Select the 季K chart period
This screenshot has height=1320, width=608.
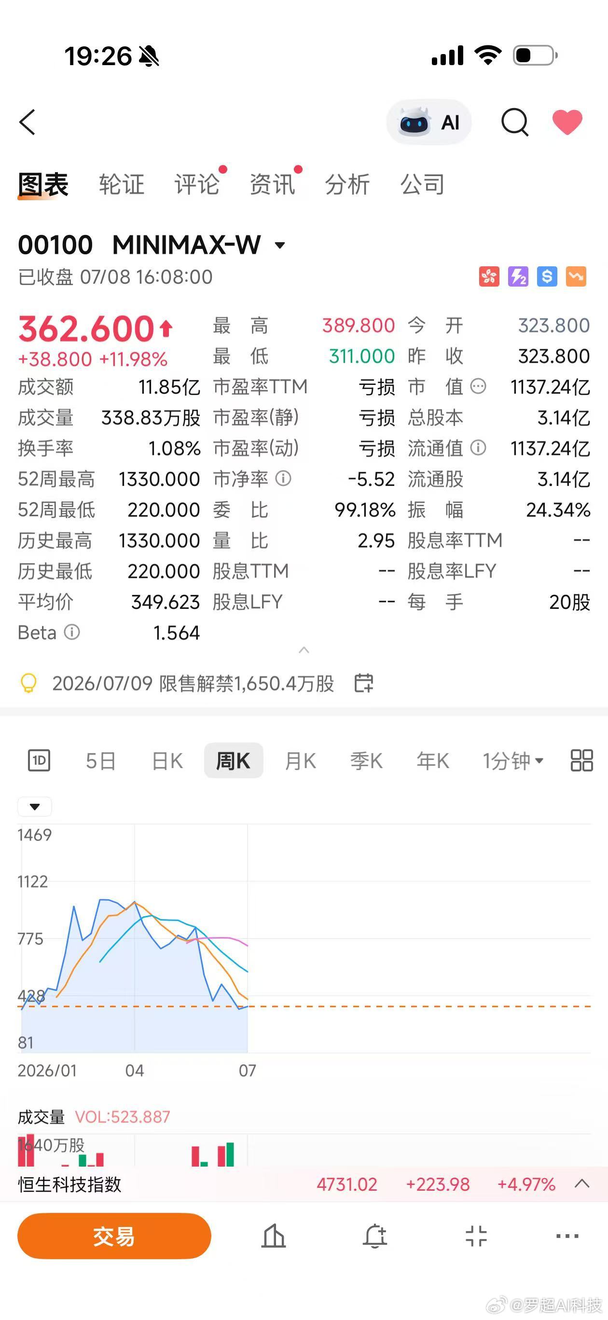coord(367,760)
